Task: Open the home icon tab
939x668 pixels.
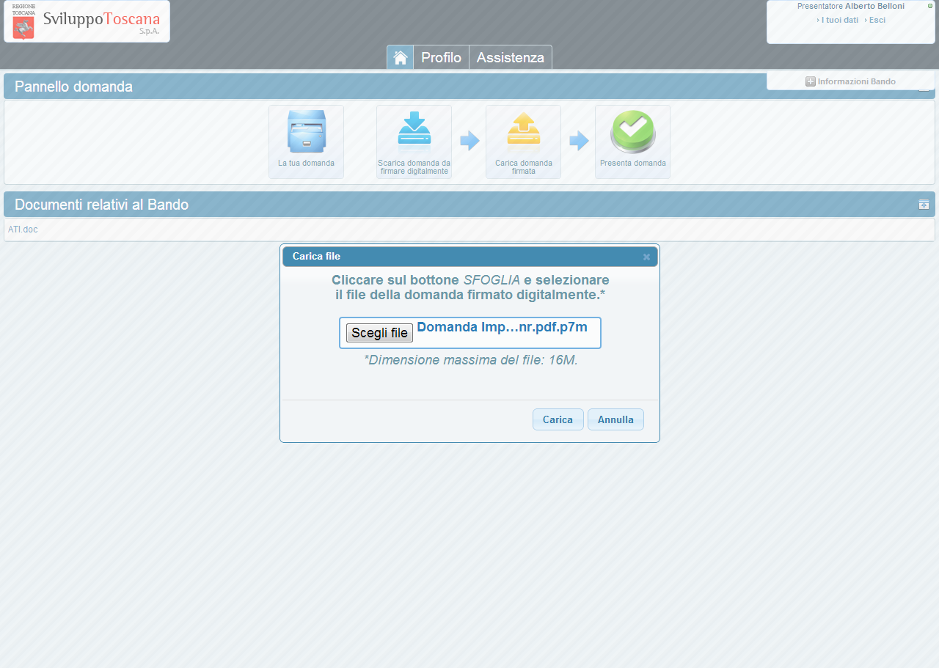Action: coord(400,57)
